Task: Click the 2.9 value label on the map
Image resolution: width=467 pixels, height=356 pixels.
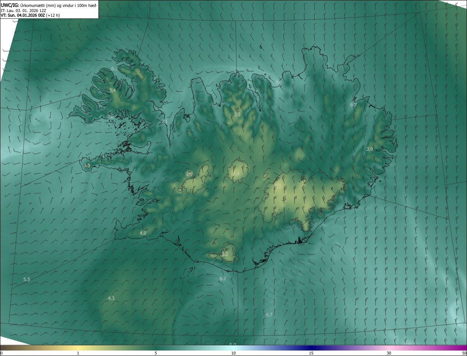Action: tap(189, 174)
